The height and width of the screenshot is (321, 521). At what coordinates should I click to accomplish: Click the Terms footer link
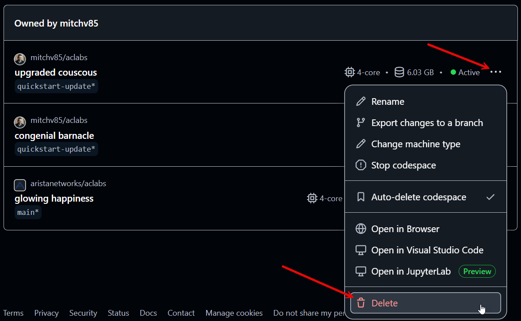click(x=13, y=313)
